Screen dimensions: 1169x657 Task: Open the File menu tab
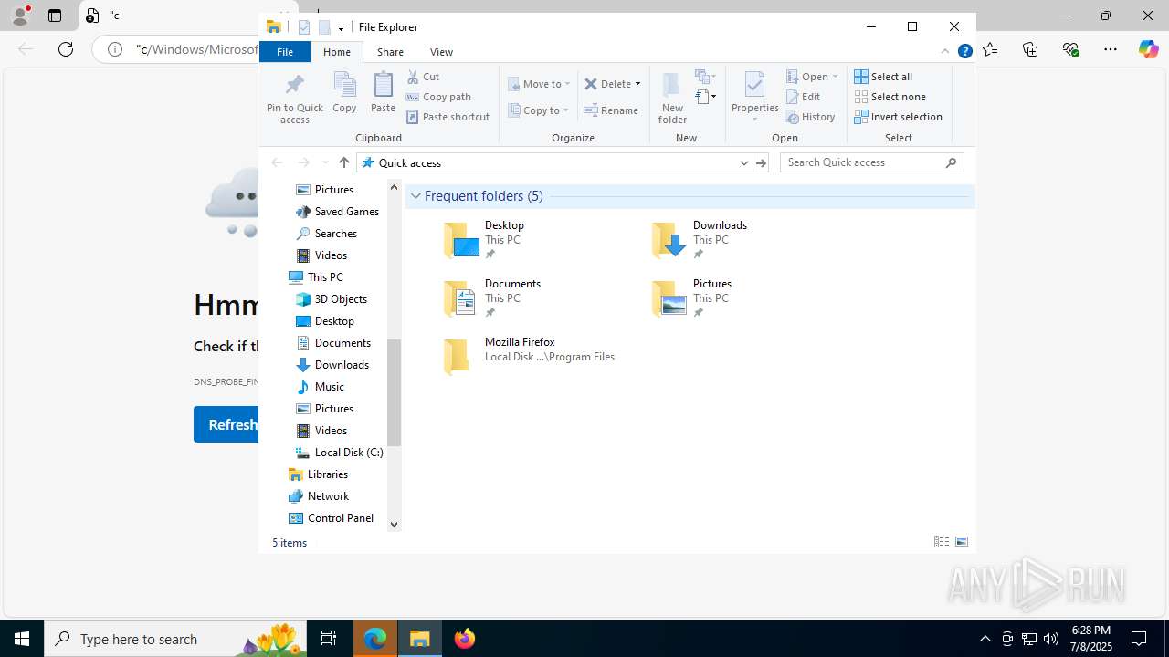(285, 52)
